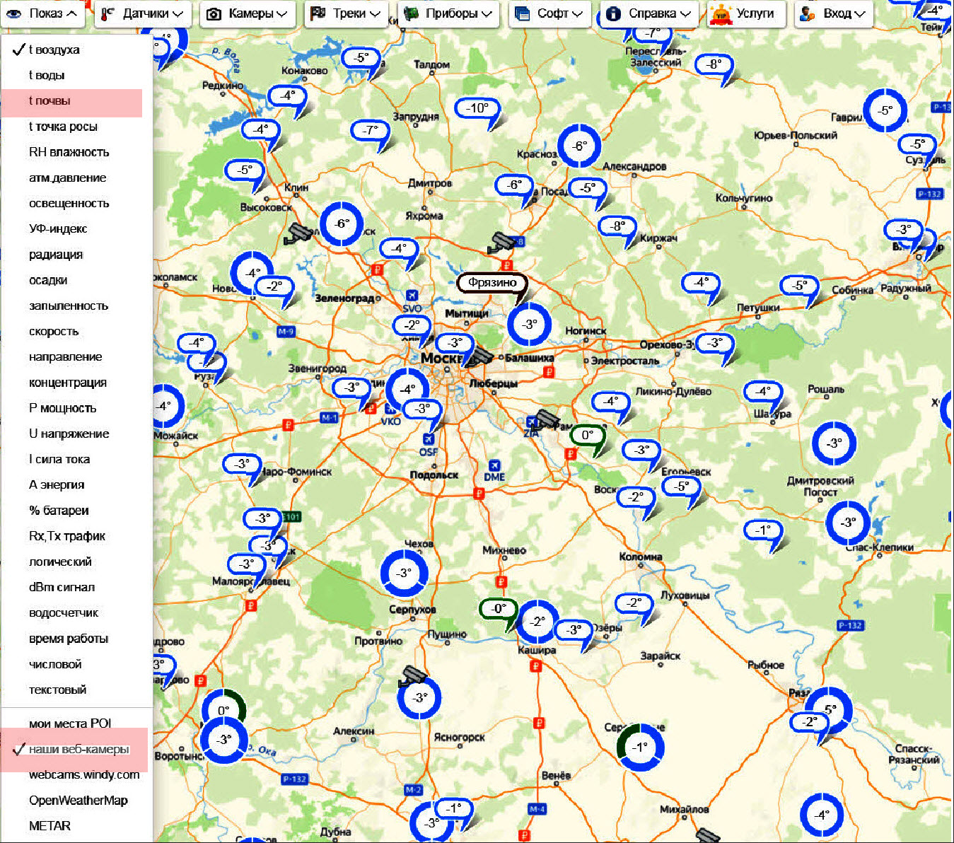
Task: Collapse the Показ menu
Action: (x=42, y=13)
